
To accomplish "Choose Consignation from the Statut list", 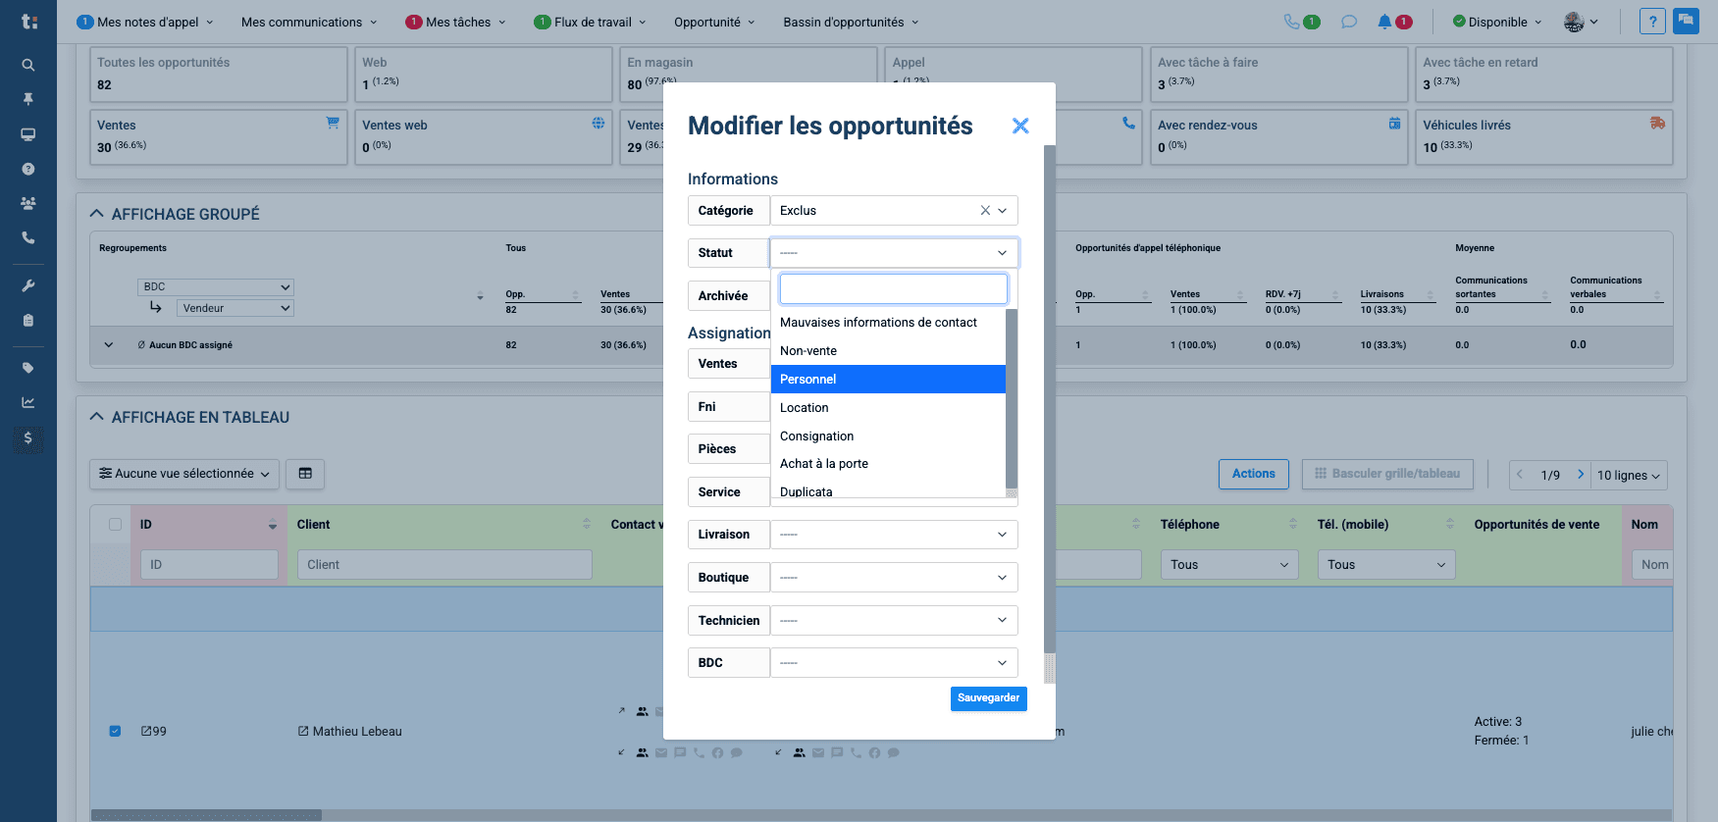I will tap(888, 437).
